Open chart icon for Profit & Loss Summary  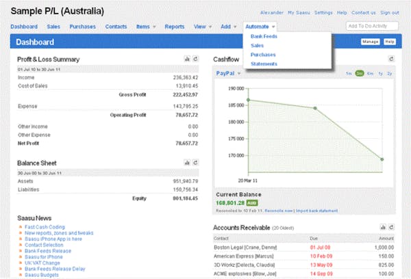pyautogui.click(x=187, y=59)
